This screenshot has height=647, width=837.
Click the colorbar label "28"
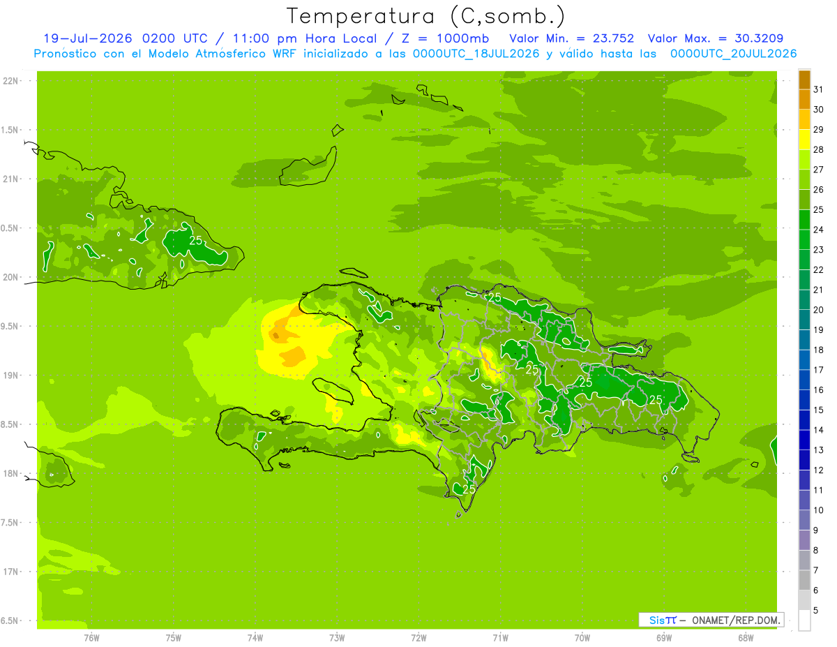tap(818, 149)
